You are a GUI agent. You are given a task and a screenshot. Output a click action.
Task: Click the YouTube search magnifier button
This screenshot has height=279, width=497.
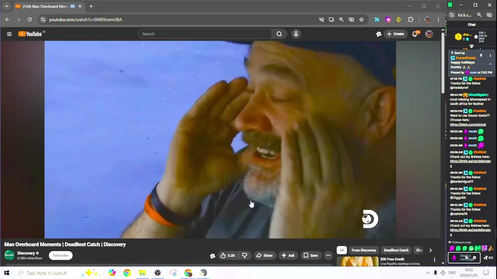pyautogui.click(x=279, y=34)
